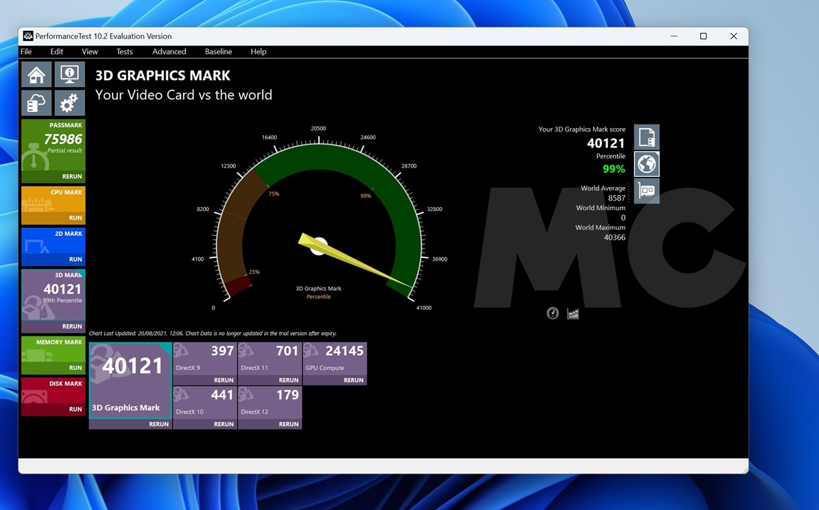Switch to the distribution chart view icon
The image size is (819, 510).
pyautogui.click(x=573, y=313)
